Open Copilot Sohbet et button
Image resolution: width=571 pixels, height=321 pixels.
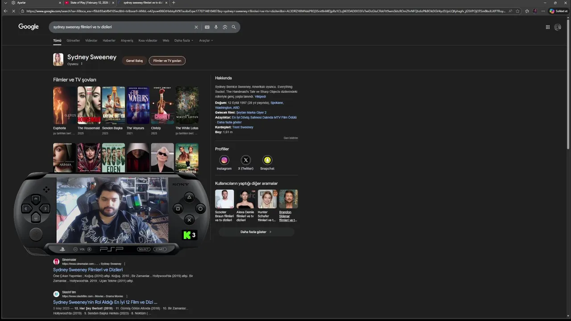559,11
